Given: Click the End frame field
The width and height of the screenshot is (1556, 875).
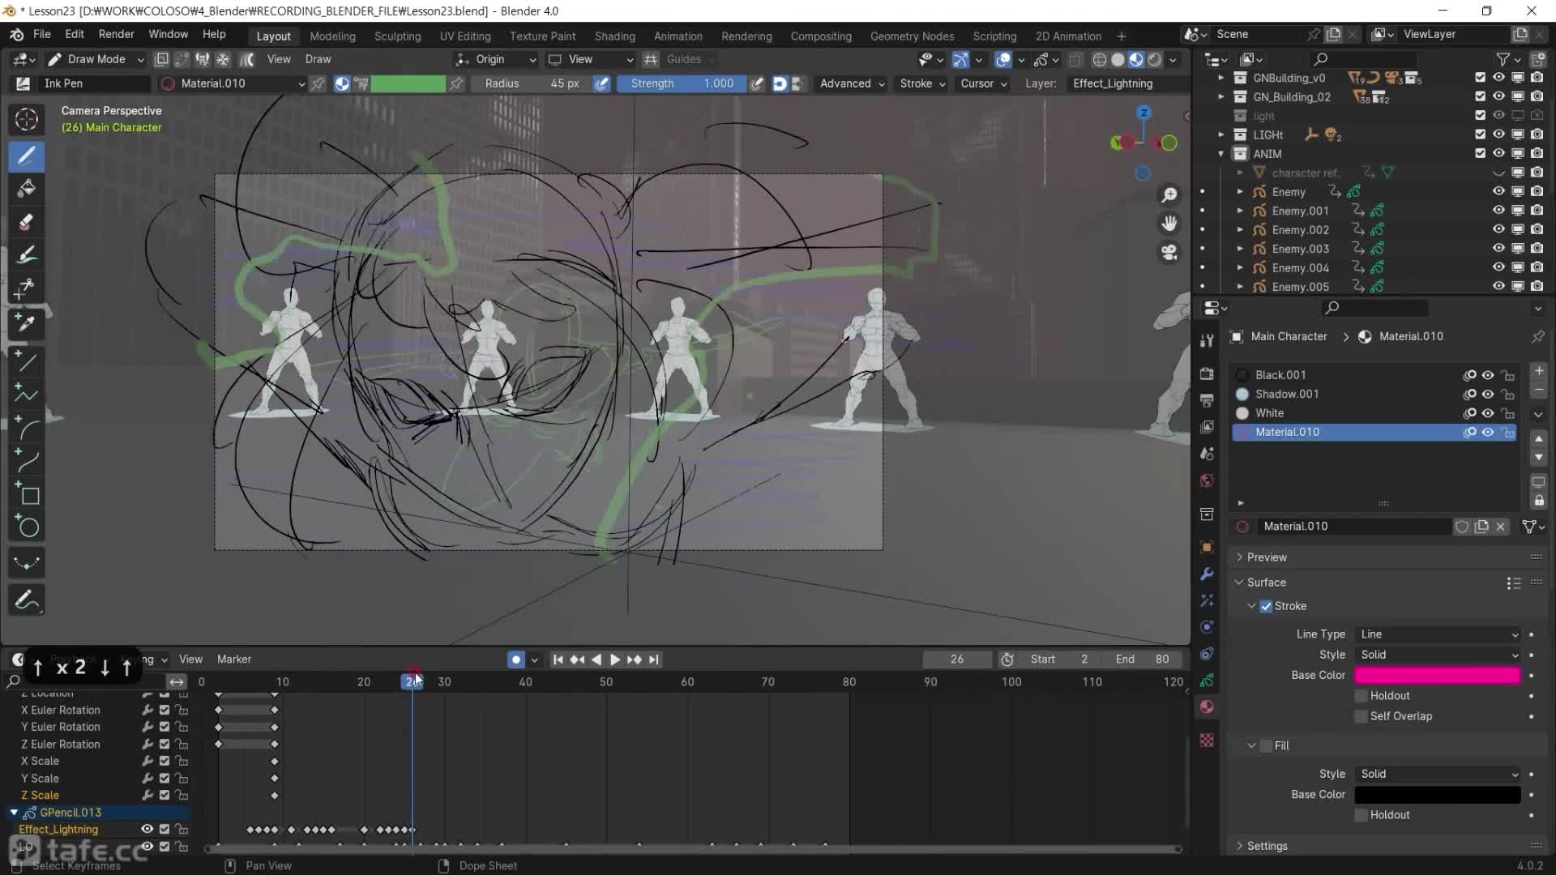Looking at the screenshot, I should pos(1143,659).
